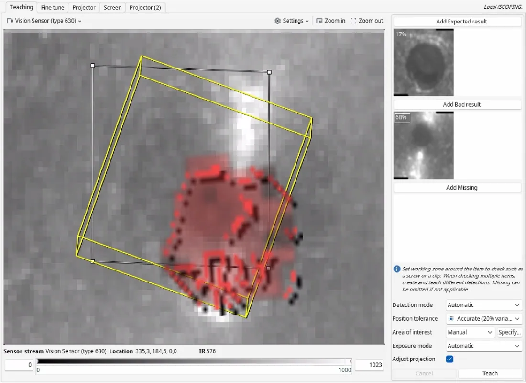The image size is (526, 383).
Task: Click the right handle of the intensity range slider
Action: click(x=351, y=361)
